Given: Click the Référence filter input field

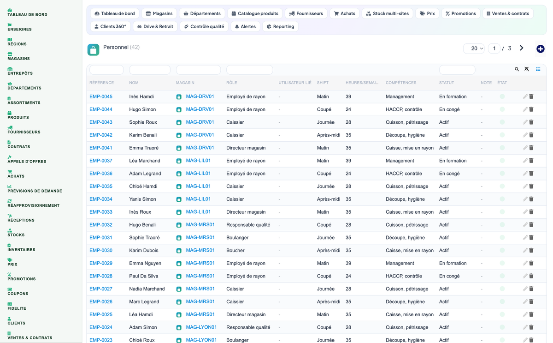Looking at the screenshot, I should 106,70.
